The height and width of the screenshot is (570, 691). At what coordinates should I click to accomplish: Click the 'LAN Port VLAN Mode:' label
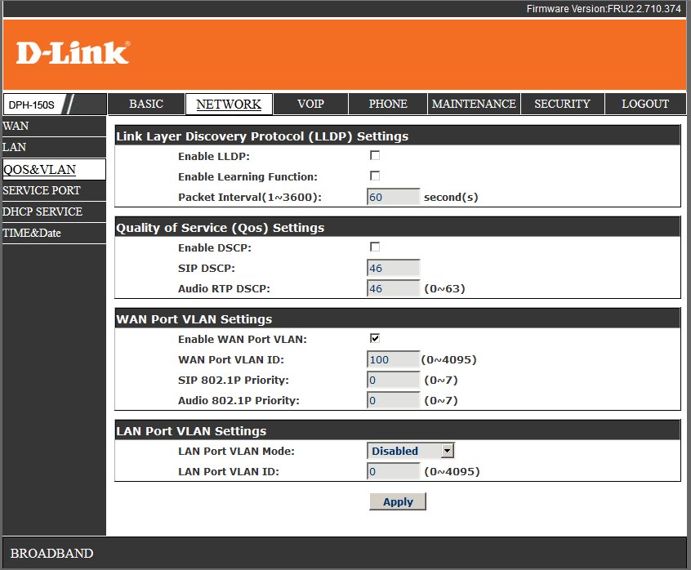(236, 451)
